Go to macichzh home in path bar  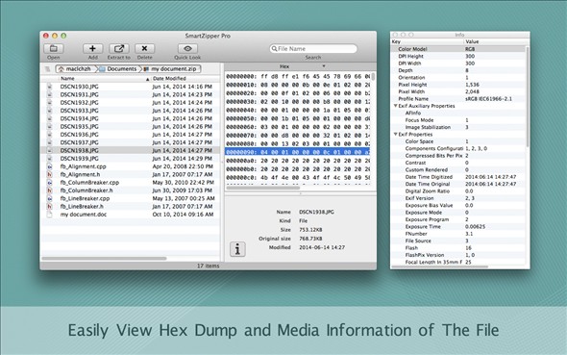[x=75, y=68]
